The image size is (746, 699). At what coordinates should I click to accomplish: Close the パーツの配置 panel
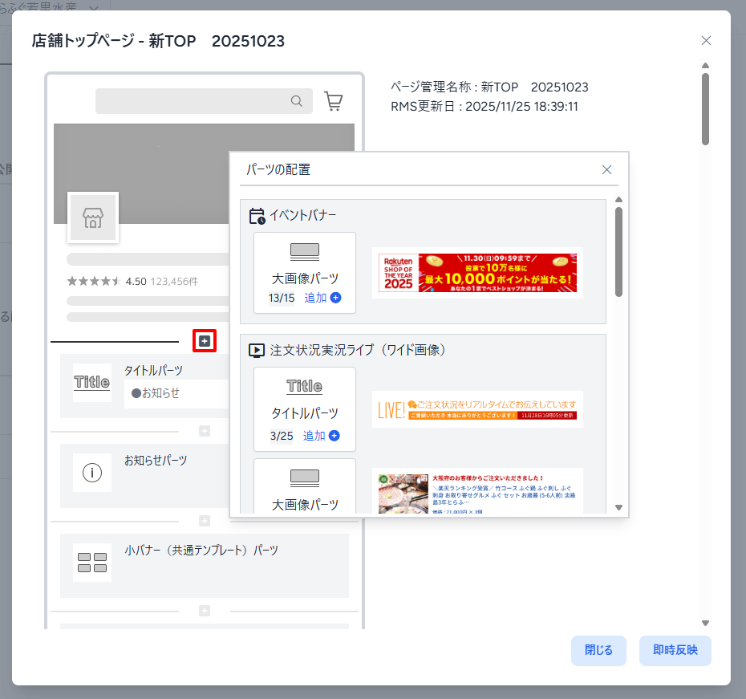point(606,169)
